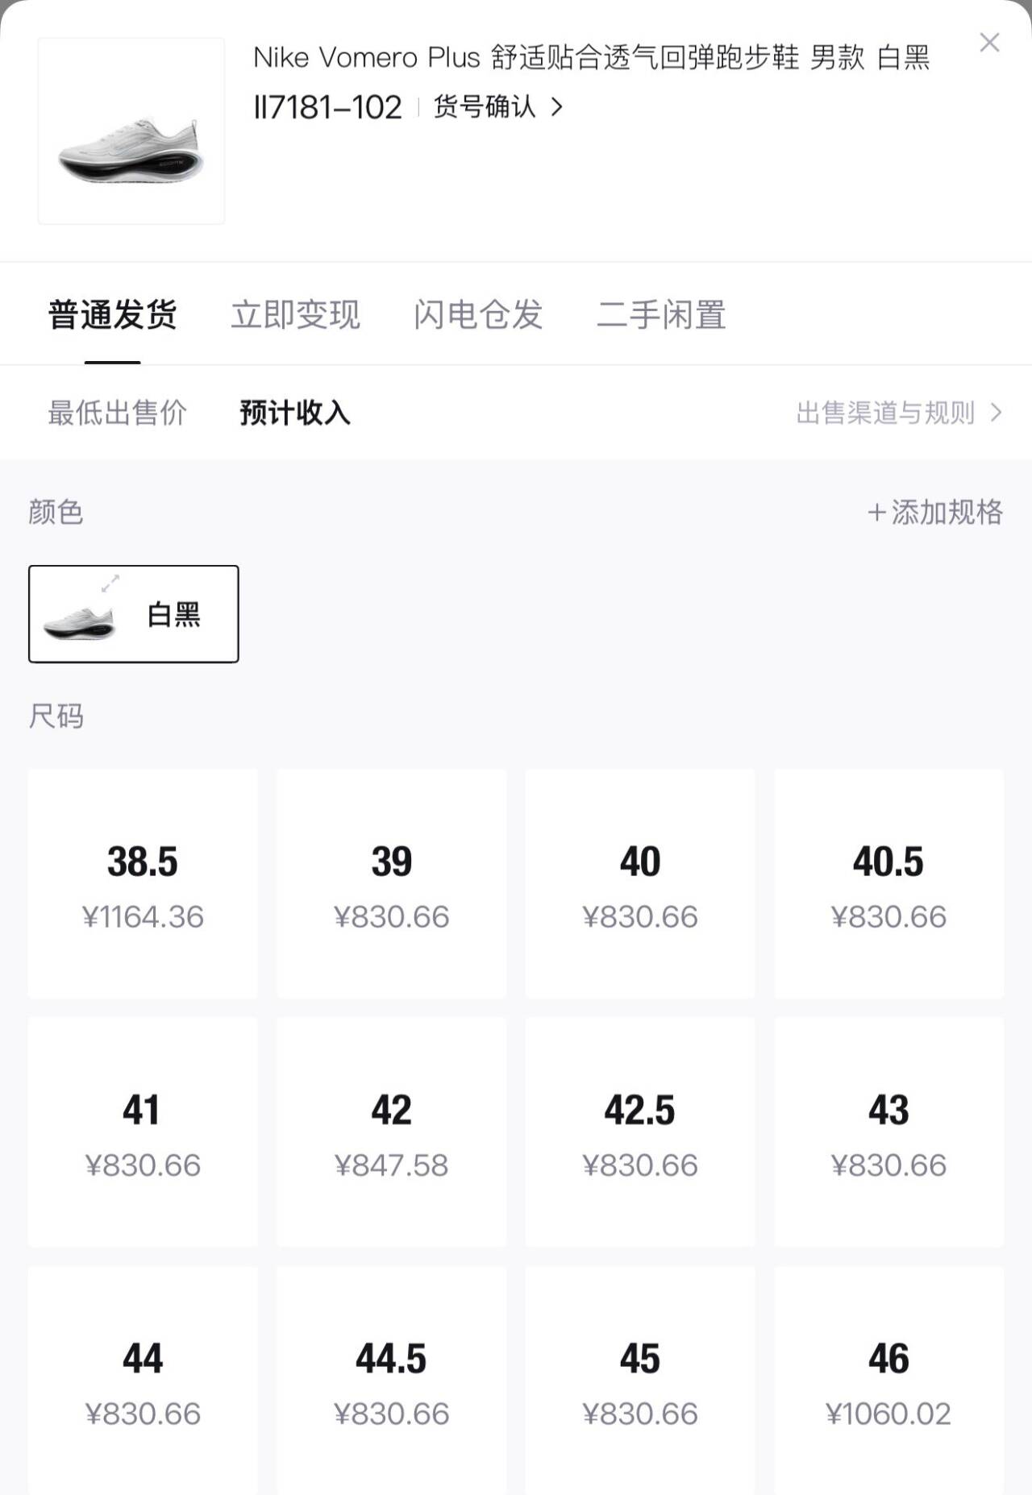
Task: Open the product image thumbnail at top left
Action: click(x=131, y=131)
